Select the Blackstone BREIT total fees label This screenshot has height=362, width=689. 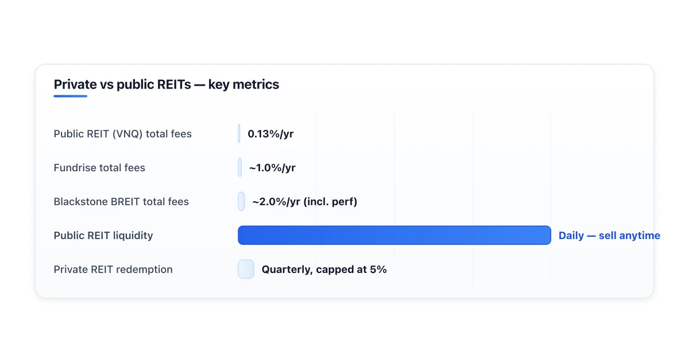coord(121,202)
